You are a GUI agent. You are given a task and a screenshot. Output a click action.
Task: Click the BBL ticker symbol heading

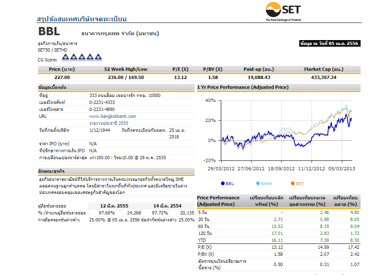(49, 32)
